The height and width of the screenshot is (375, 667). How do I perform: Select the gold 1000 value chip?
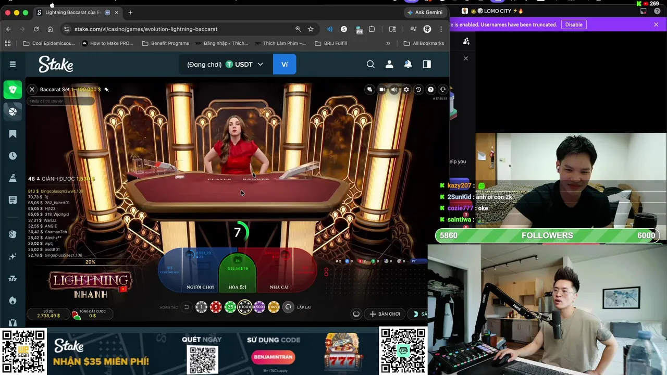click(x=274, y=307)
